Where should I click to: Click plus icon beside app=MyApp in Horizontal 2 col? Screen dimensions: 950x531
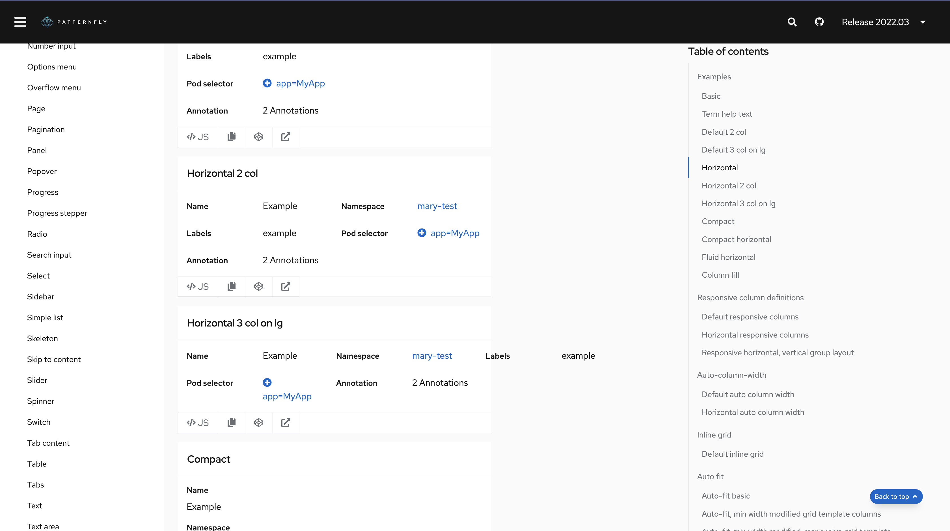422,233
